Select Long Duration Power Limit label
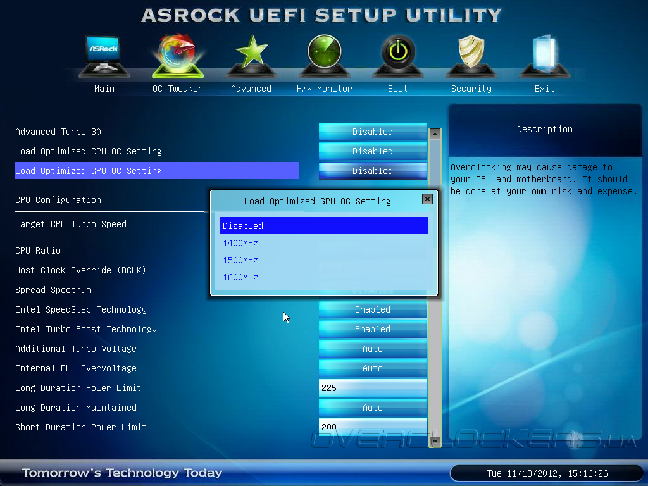The width and height of the screenshot is (648, 486). [x=78, y=388]
